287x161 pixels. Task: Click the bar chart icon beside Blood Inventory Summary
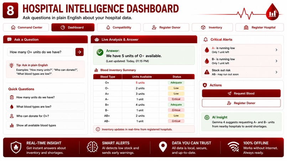[x=96, y=70]
